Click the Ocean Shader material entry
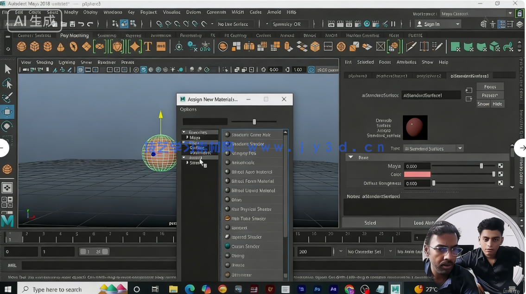526x294 pixels. click(245, 246)
